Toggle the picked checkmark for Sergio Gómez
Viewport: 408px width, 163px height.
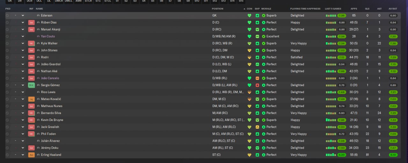[7, 85]
